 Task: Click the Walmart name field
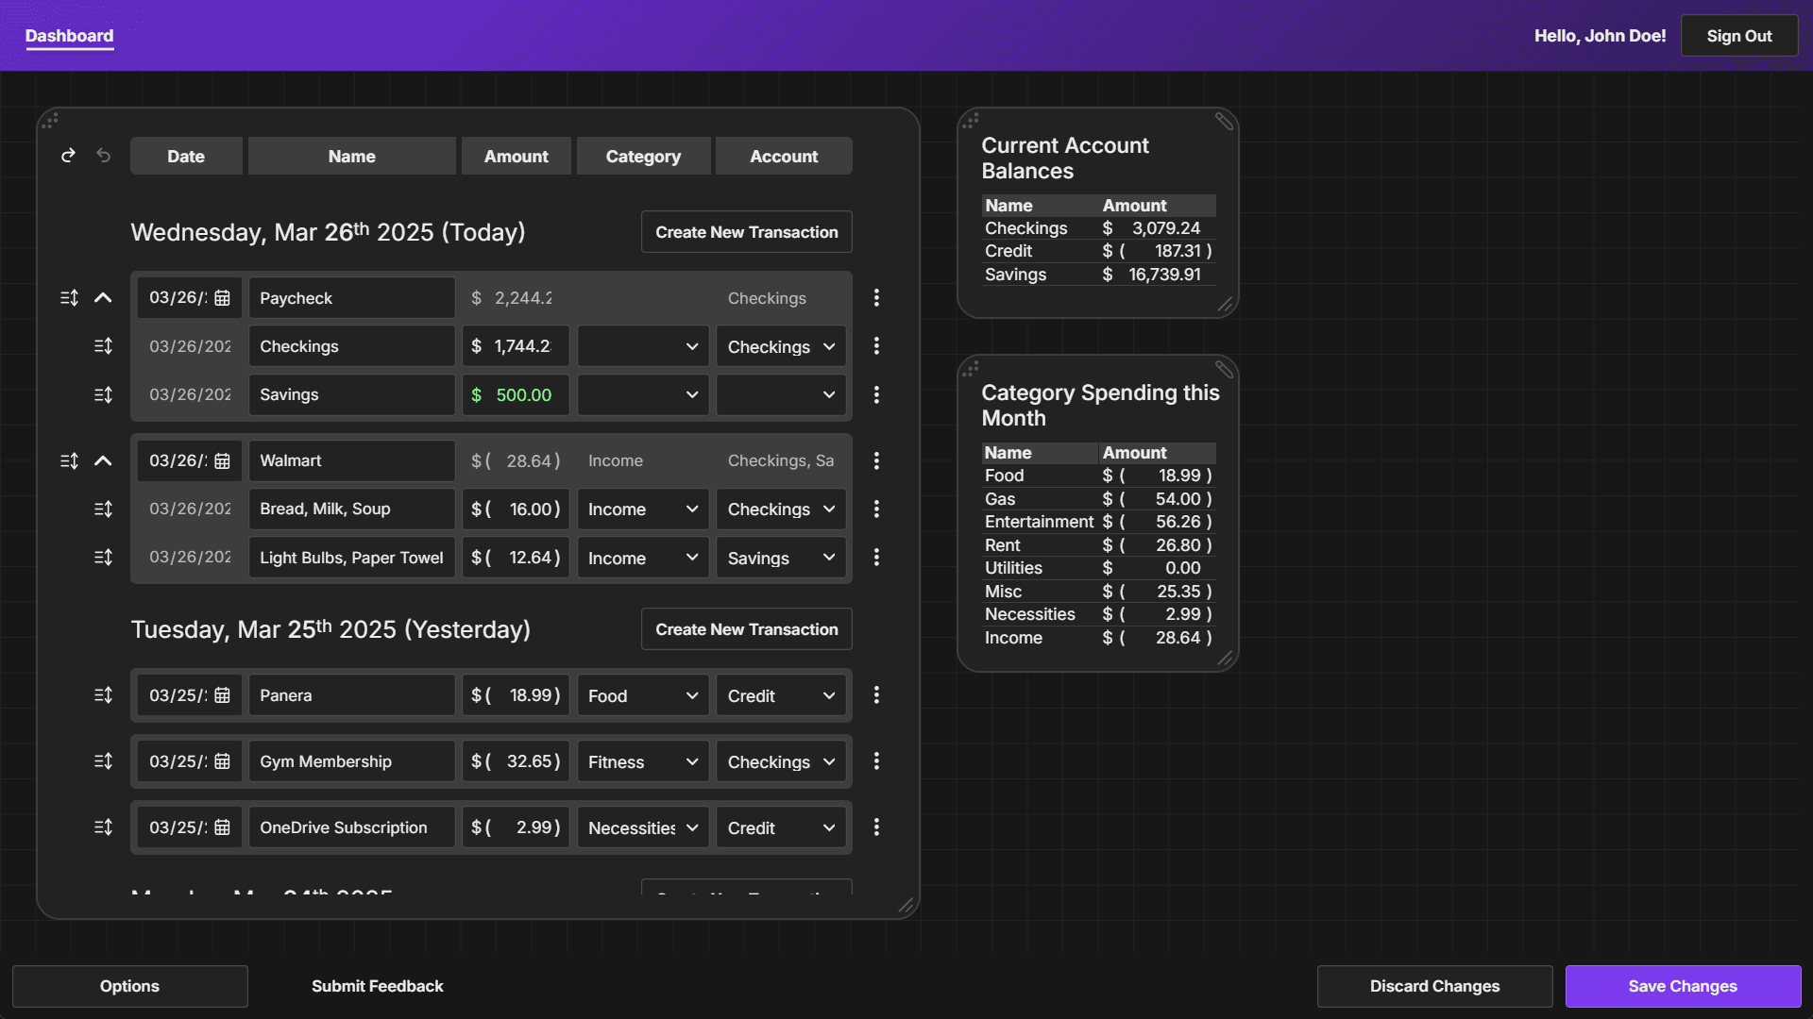point(352,461)
